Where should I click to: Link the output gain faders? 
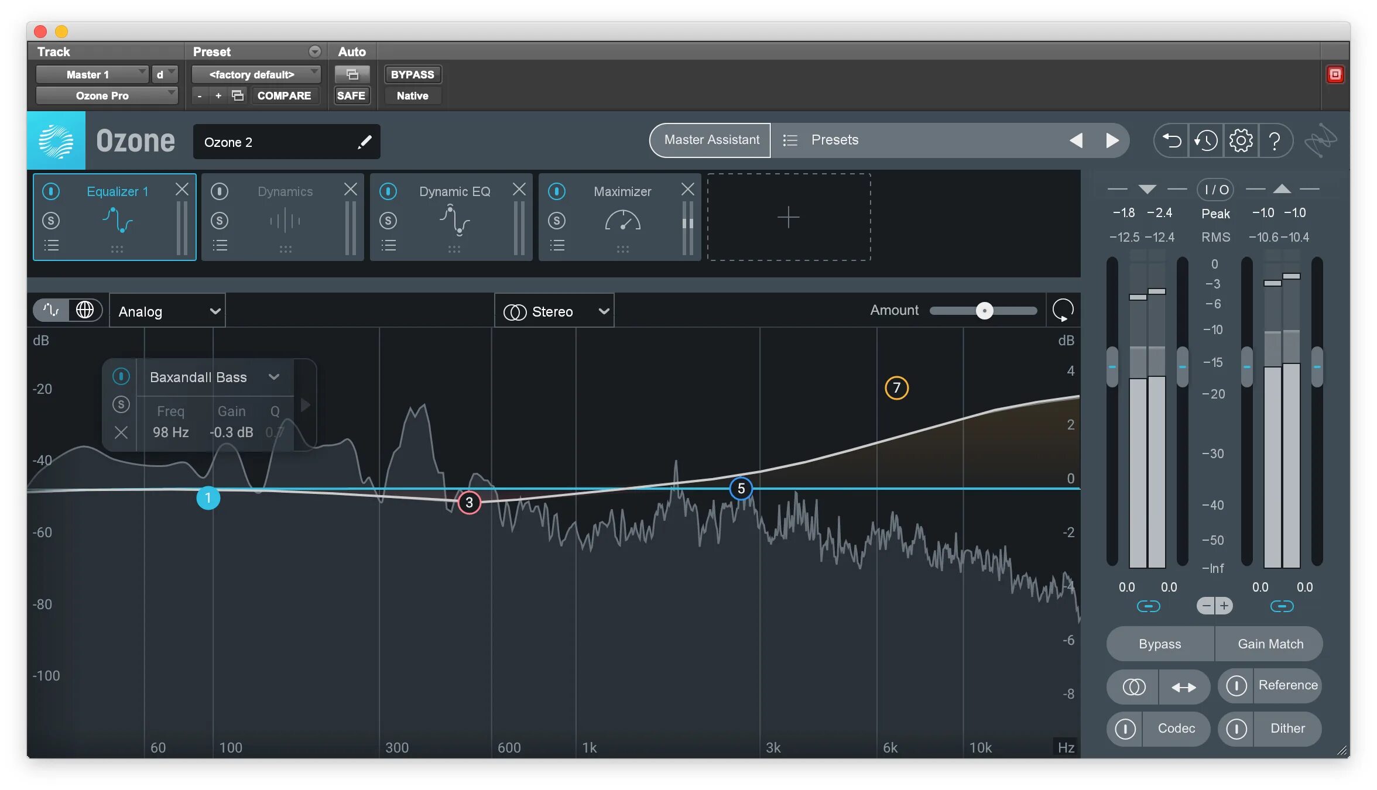(x=1282, y=606)
